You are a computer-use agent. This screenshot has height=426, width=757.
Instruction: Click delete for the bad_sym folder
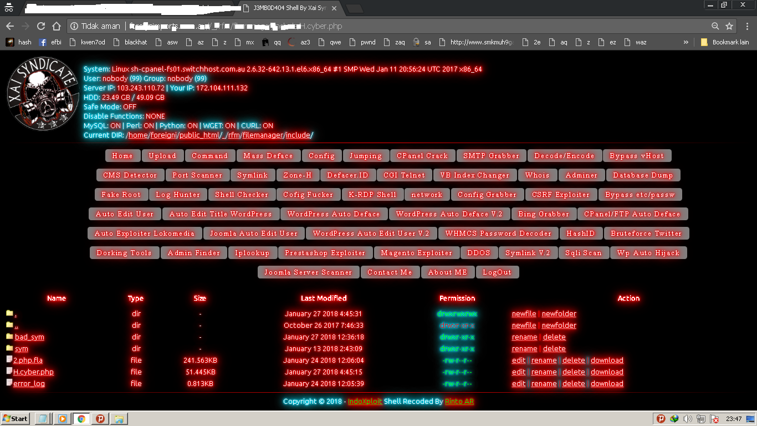coord(554,337)
